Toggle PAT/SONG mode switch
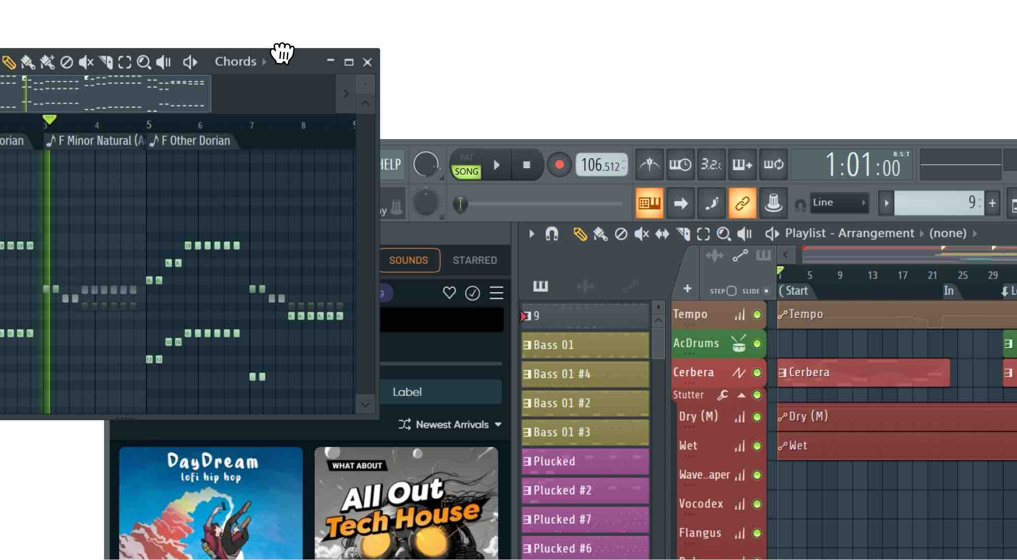1017x560 pixels. coord(466,165)
